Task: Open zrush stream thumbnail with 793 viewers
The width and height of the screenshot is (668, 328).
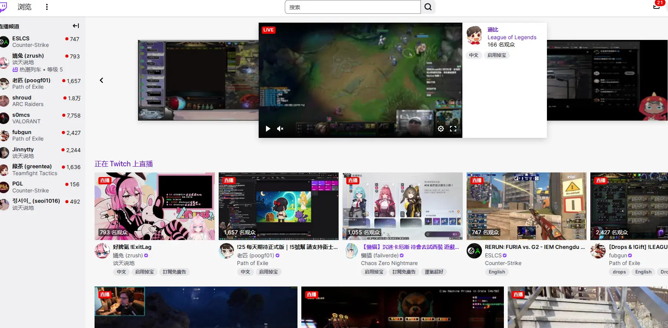Action: coord(155,206)
